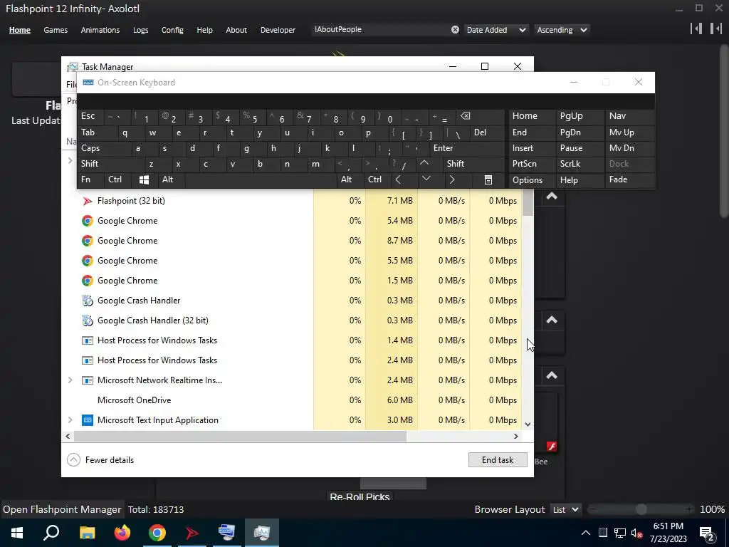Screen dimensions: 729x547
Task: Collapse Task Manager with Fewer details
Action: (100, 460)
